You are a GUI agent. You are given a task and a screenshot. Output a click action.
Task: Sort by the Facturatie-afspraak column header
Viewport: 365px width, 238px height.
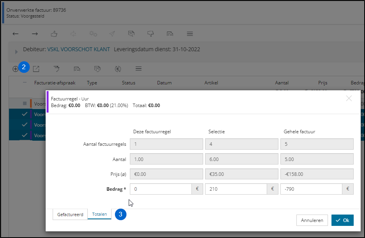(x=55, y=83)
